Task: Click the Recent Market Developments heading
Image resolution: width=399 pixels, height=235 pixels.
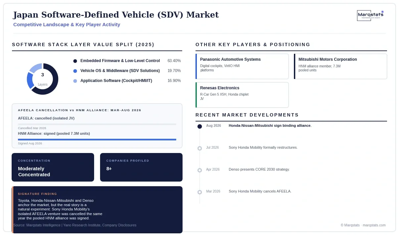Action: (x=247, y=115)
